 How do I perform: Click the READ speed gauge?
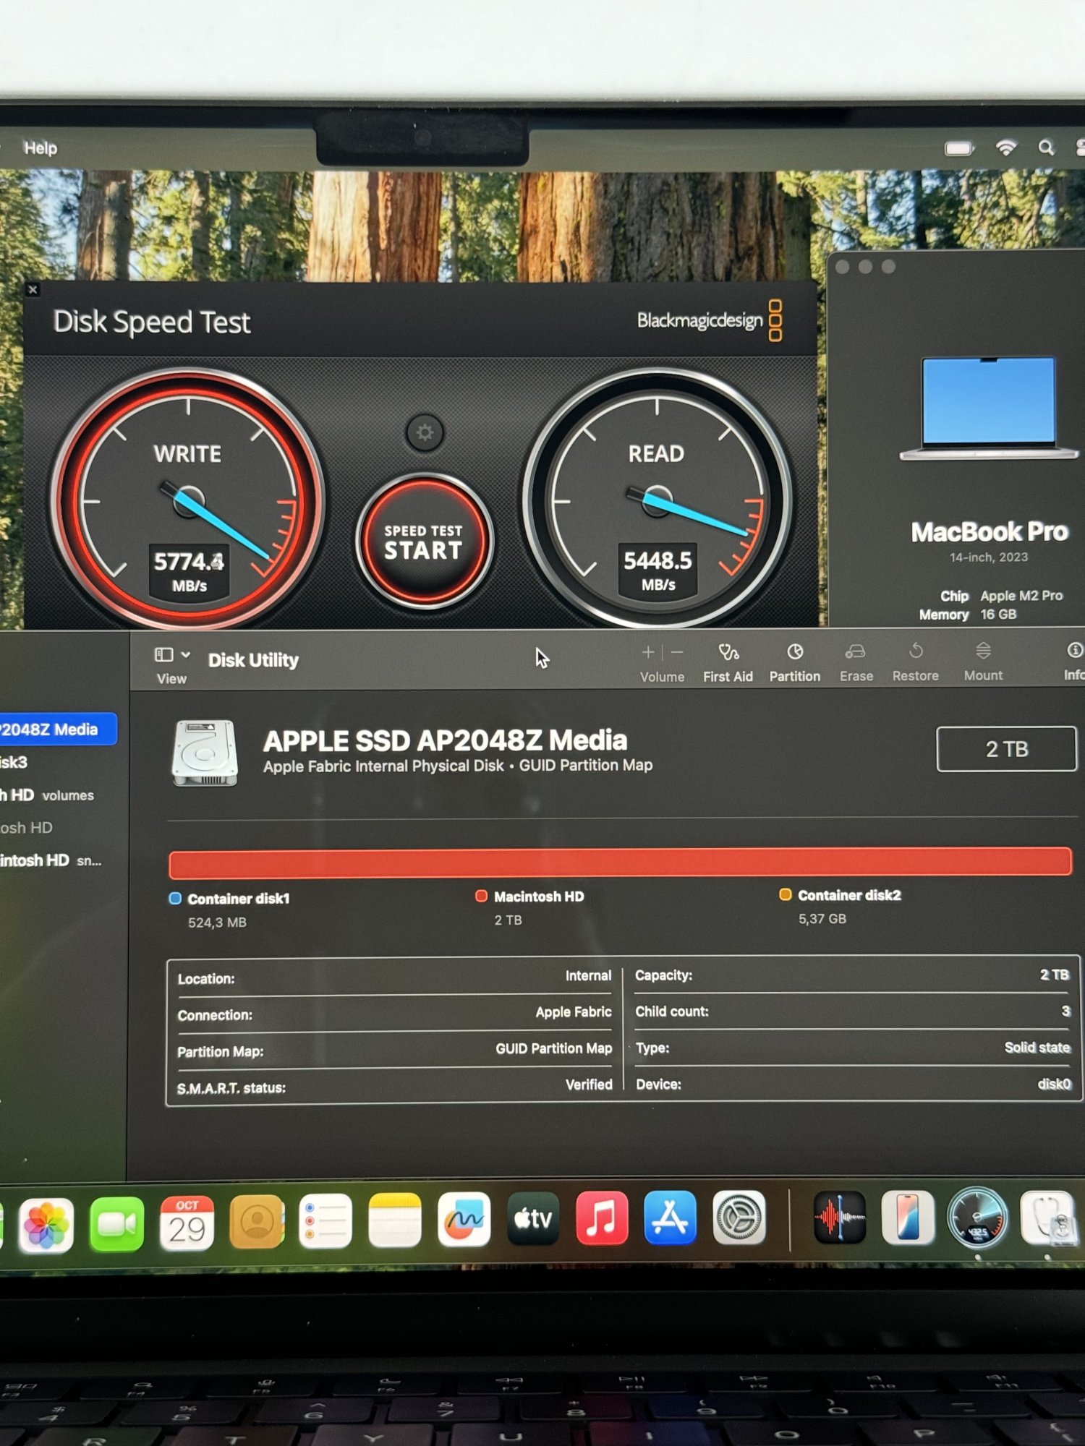click(x=657, y=499)
